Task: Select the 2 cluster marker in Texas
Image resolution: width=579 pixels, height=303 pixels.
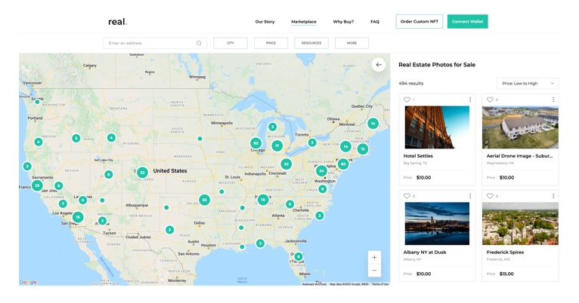Action: 169,230
